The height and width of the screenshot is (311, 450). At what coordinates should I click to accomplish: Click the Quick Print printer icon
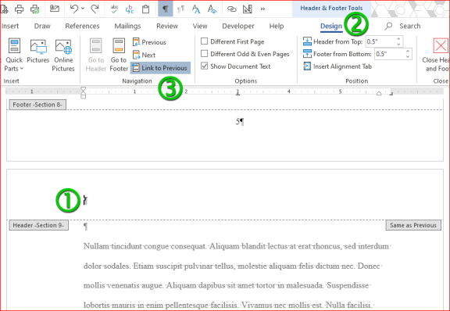pyautogui.click(x=19, y=9)
